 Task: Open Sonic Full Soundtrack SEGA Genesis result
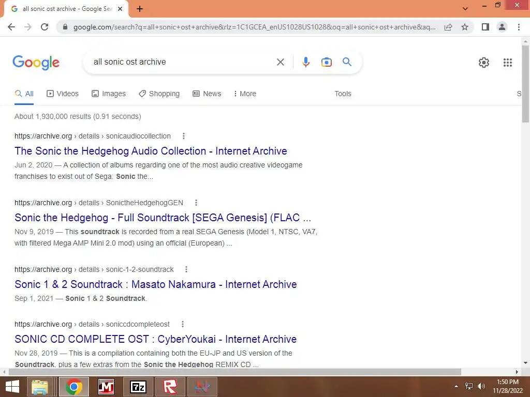[x=163, y=218]
